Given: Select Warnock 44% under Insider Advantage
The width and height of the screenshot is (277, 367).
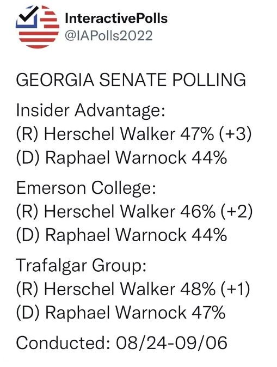Looking at the screenshot, I should [121, 157].
